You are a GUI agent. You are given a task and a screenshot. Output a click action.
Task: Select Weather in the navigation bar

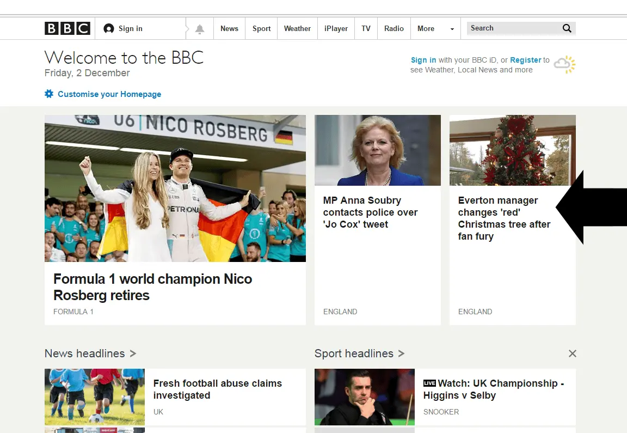click(297, 28)
